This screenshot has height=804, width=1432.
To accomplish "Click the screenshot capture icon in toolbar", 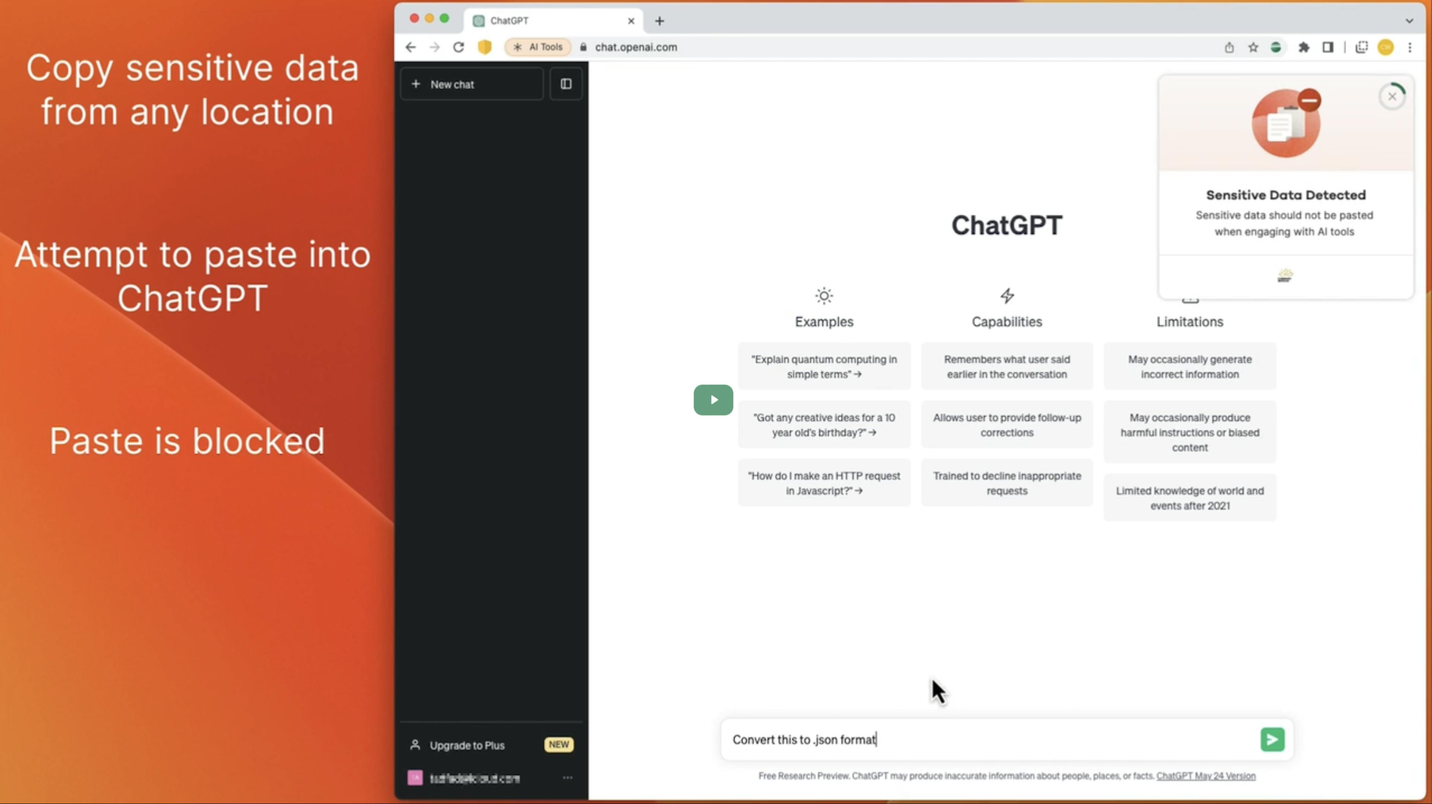I will pyautogui.click(x=1362, y=48).
